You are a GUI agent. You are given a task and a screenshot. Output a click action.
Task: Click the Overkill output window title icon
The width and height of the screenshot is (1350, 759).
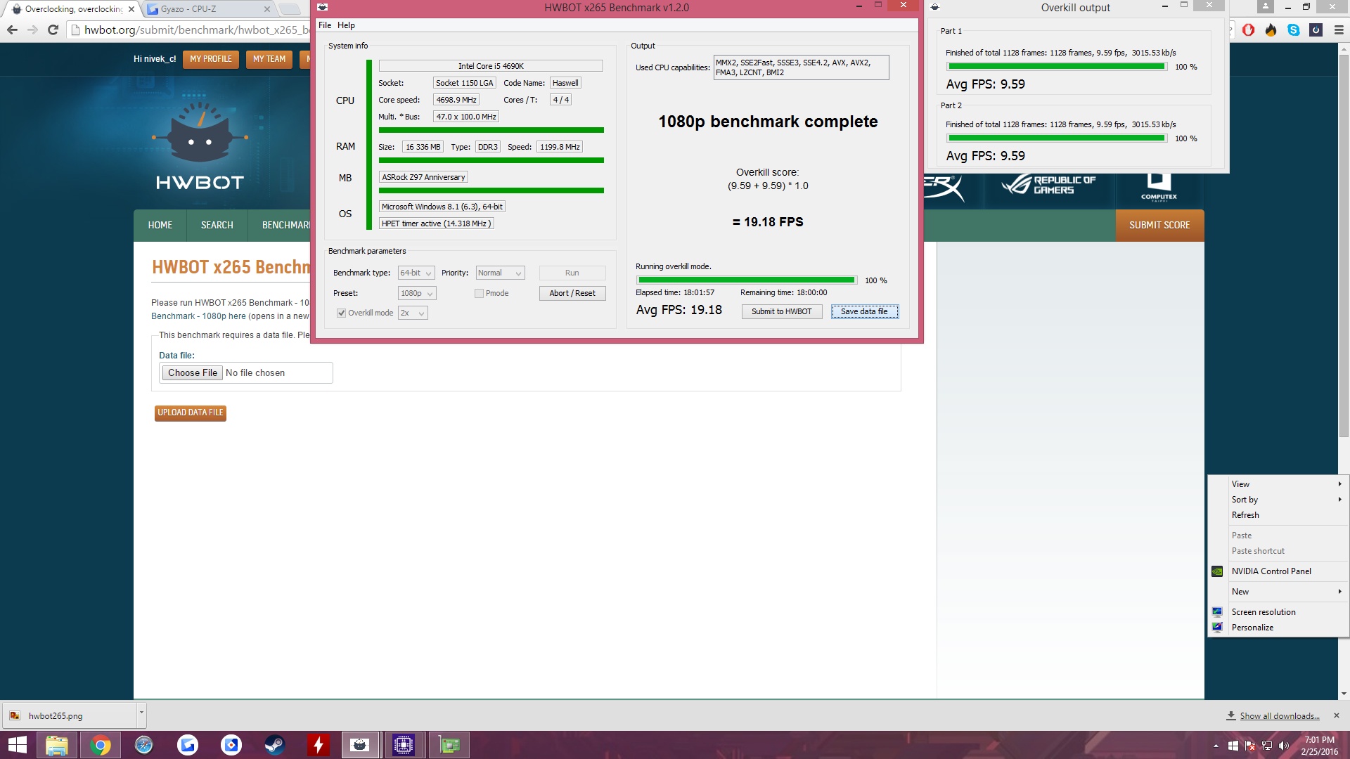pos(934,7)
